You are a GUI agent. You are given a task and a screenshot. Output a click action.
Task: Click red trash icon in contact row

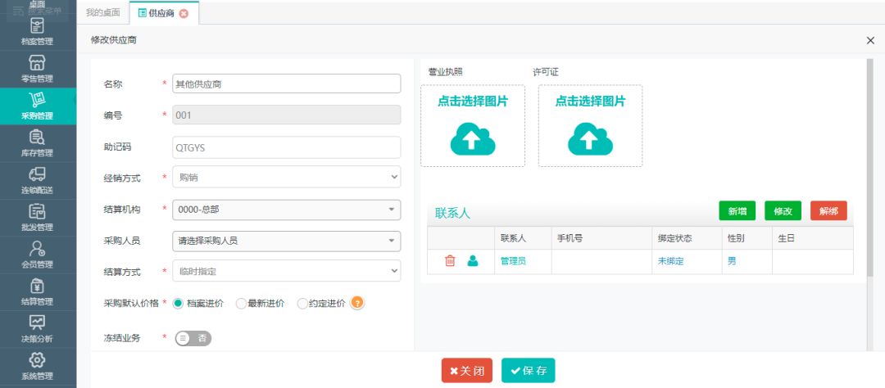[x=450, y=261]
